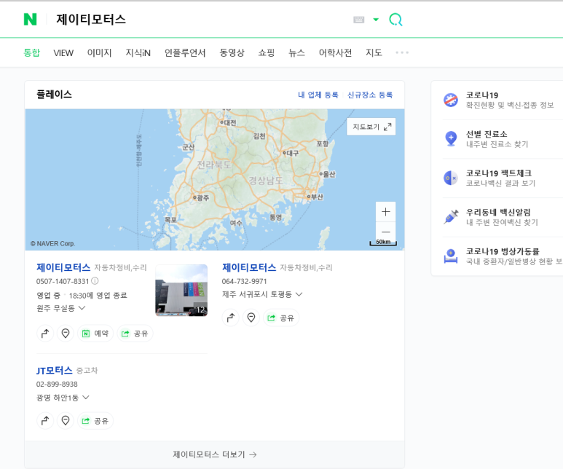Screen dimensions: 563x469
Task: Select the 통합 tab
Action: [31, 52]
